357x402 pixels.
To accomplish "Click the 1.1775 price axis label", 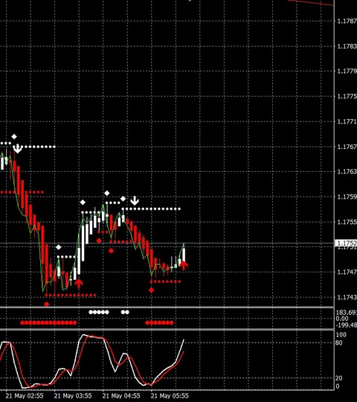I will coord(347,96).
